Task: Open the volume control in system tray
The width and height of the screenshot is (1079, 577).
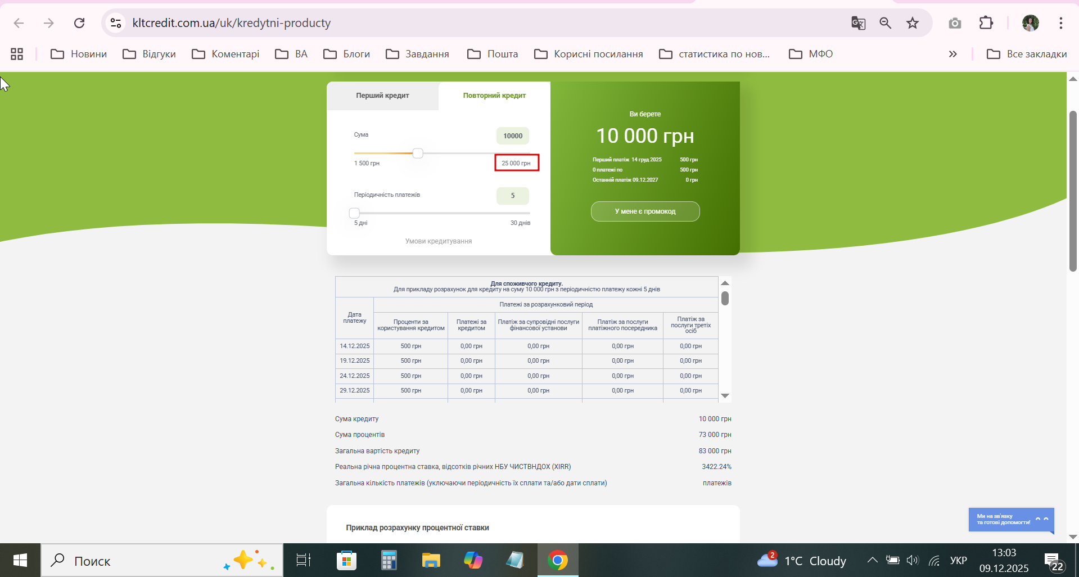Action: 913,560
